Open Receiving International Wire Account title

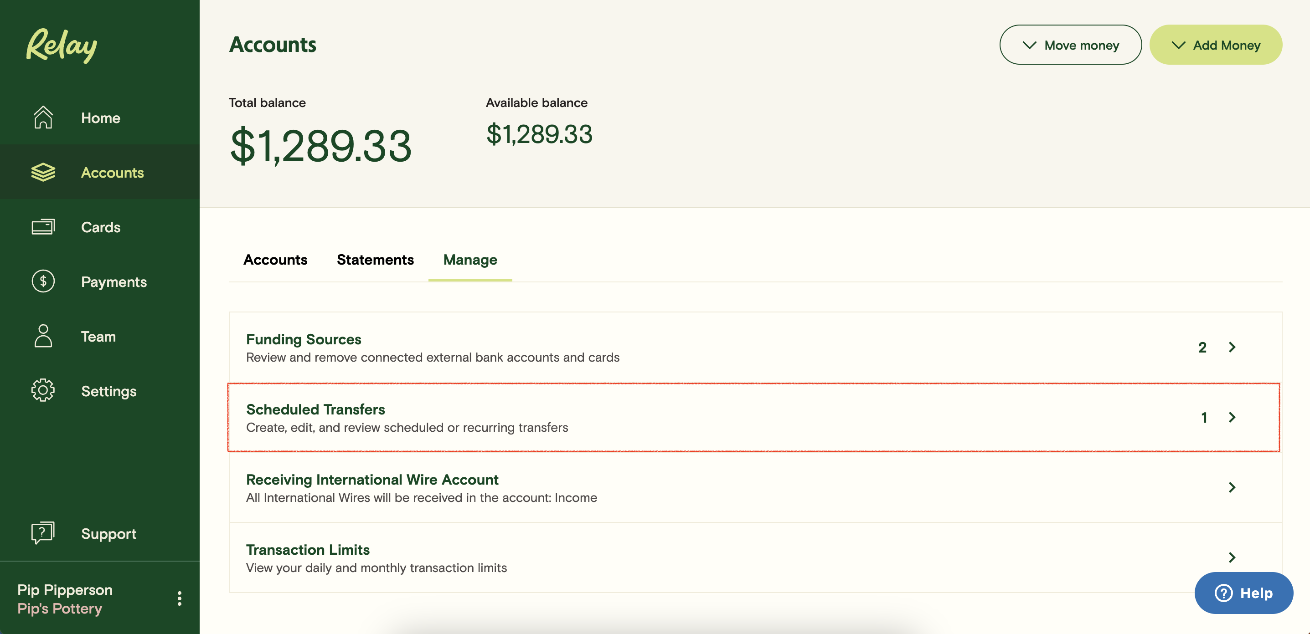coord(372,479)
